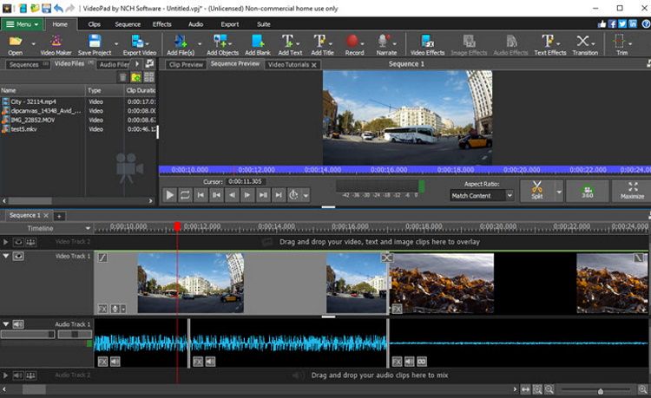Launch the Video Maker wizard
Image resolution: width=651 pixels, height=398 pixels.
tap(56, 45)
